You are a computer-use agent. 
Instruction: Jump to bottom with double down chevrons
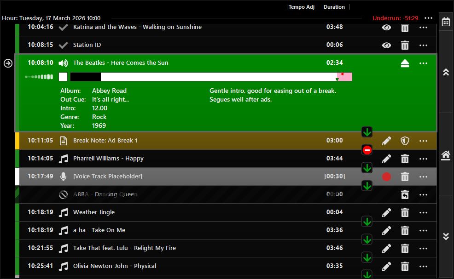click(x=446, y=237)
